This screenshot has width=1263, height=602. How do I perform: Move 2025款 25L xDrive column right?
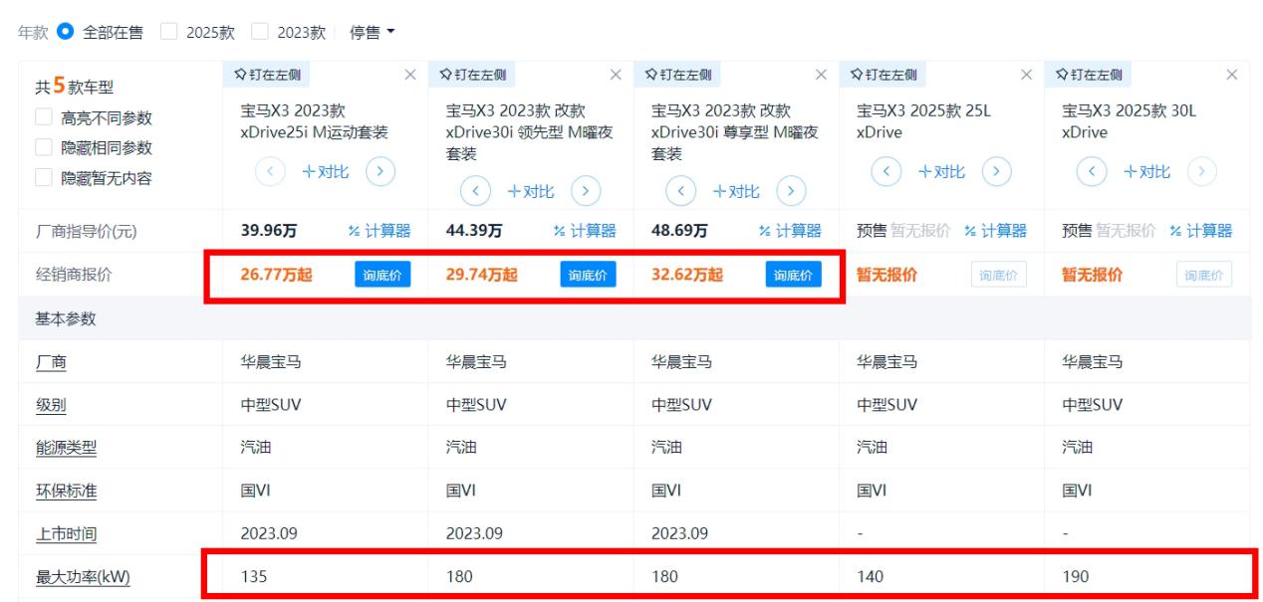click(x=996, y=169)
